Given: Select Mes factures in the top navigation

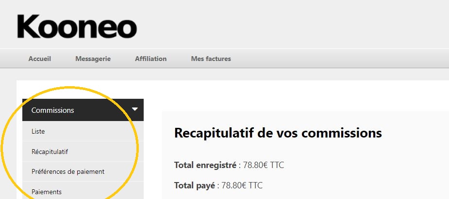Looking at the screenshot, I should (x=211, y=59).
